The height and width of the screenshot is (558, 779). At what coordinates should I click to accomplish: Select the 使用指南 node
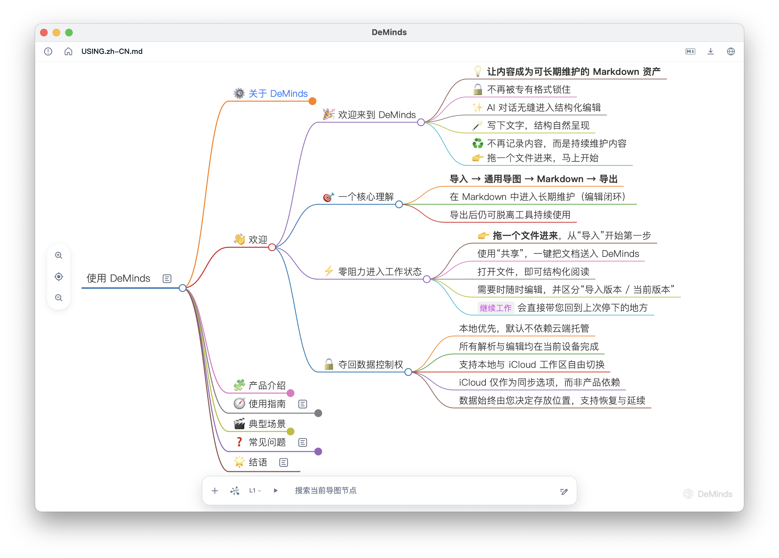click(259, 404)
